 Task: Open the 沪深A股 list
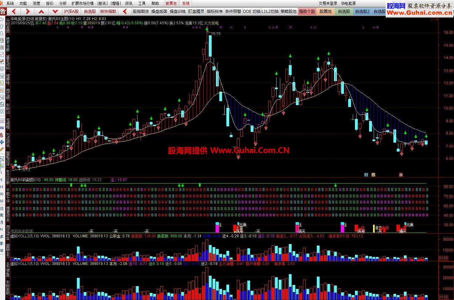click(x=71, y=11)
